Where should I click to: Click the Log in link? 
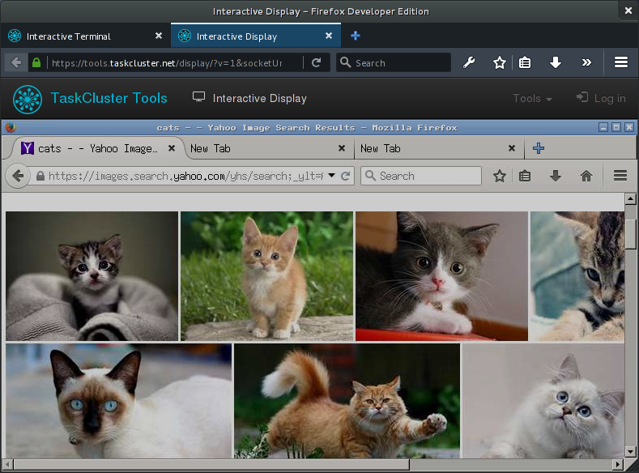601,98
